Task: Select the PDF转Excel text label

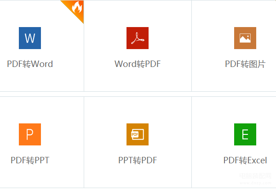Action: pos(245,160)
